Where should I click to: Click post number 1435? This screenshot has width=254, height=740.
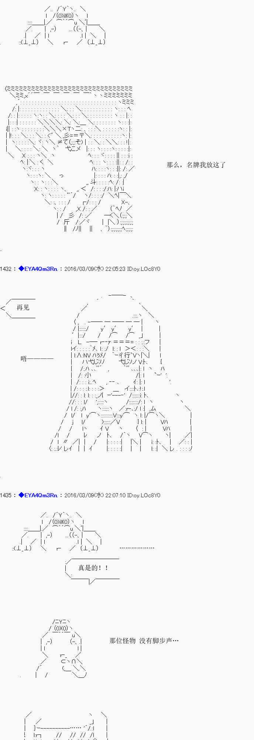pyautogui.click(x=6, y=495)
